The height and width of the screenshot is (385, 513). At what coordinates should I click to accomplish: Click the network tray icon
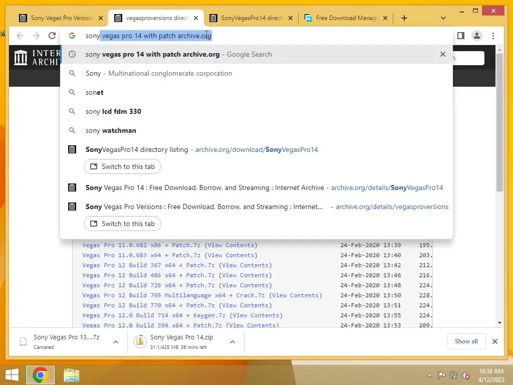[453, 375]
